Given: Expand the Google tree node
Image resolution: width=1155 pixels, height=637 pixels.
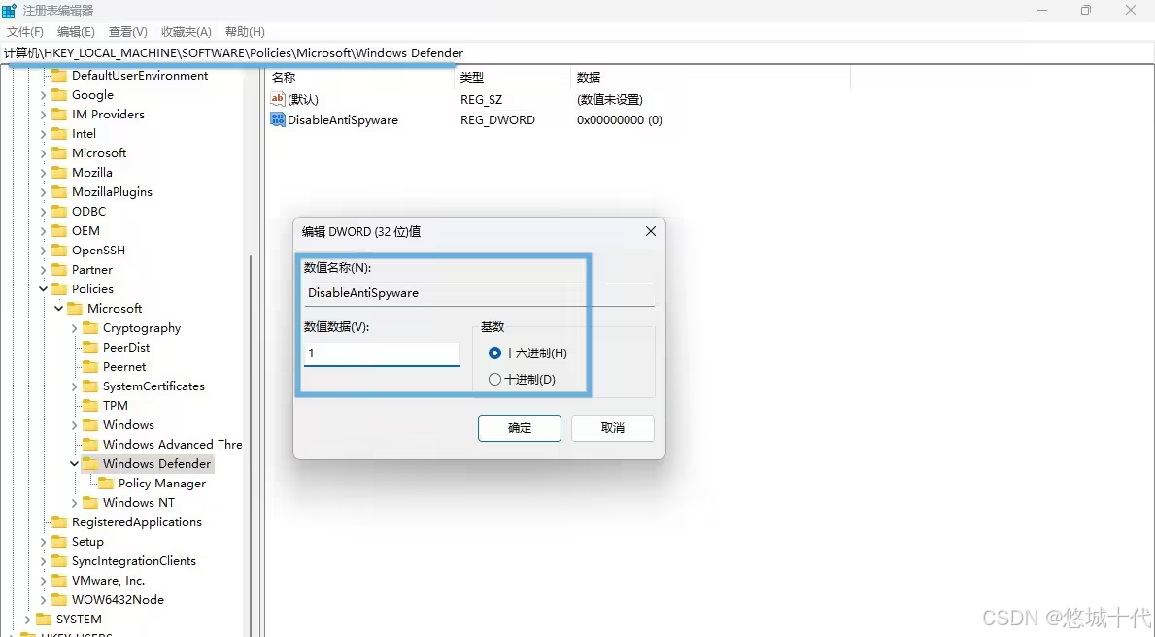Looking at the screenshot, I should [x=43, y=95].
